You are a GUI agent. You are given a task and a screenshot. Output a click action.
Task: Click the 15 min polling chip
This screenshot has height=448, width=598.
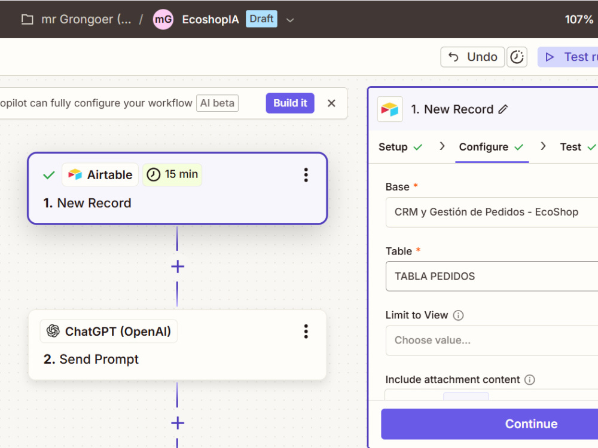click(x=172, y=174)
